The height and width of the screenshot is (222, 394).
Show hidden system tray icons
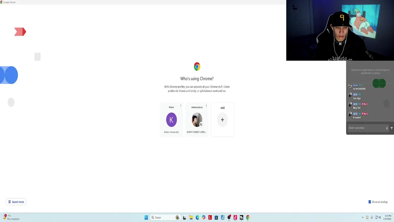362,217
